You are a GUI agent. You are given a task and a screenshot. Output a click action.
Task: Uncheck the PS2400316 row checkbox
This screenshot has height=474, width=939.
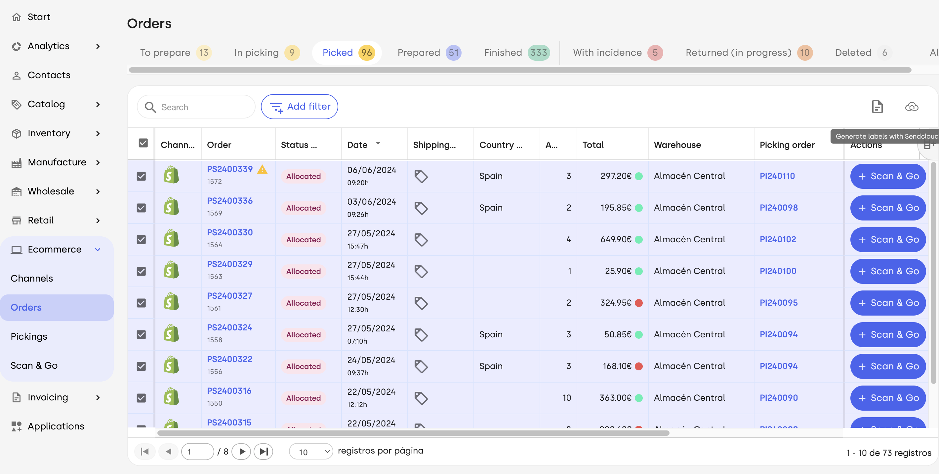point(141,398)
